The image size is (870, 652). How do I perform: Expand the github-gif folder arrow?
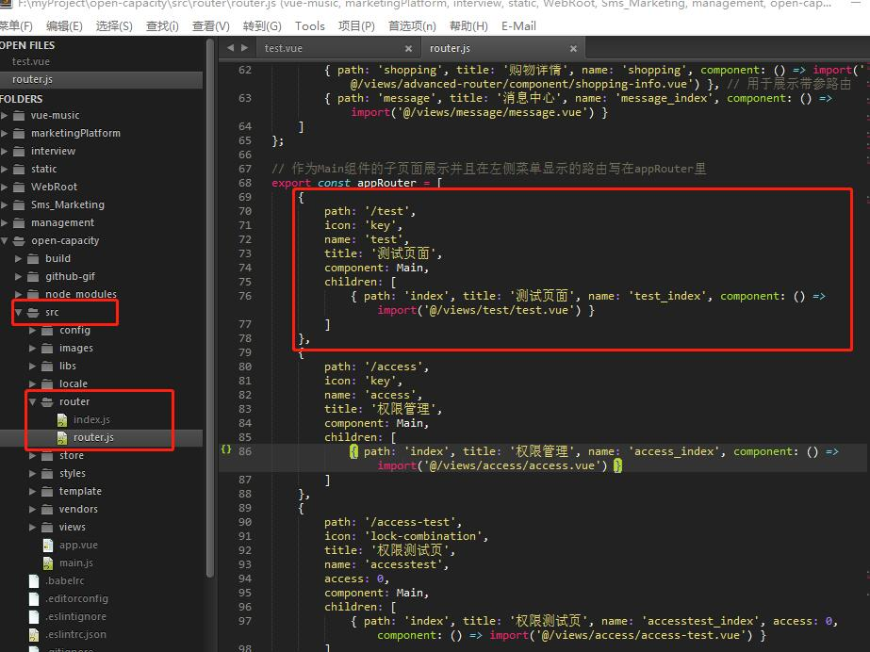(18, 276)
